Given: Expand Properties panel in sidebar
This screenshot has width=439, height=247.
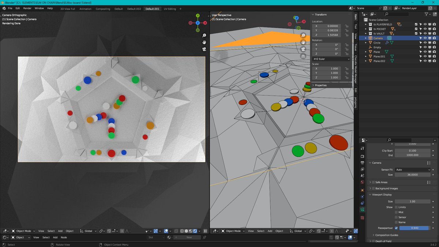Looking at the screenshot, I should pos(313,85).
